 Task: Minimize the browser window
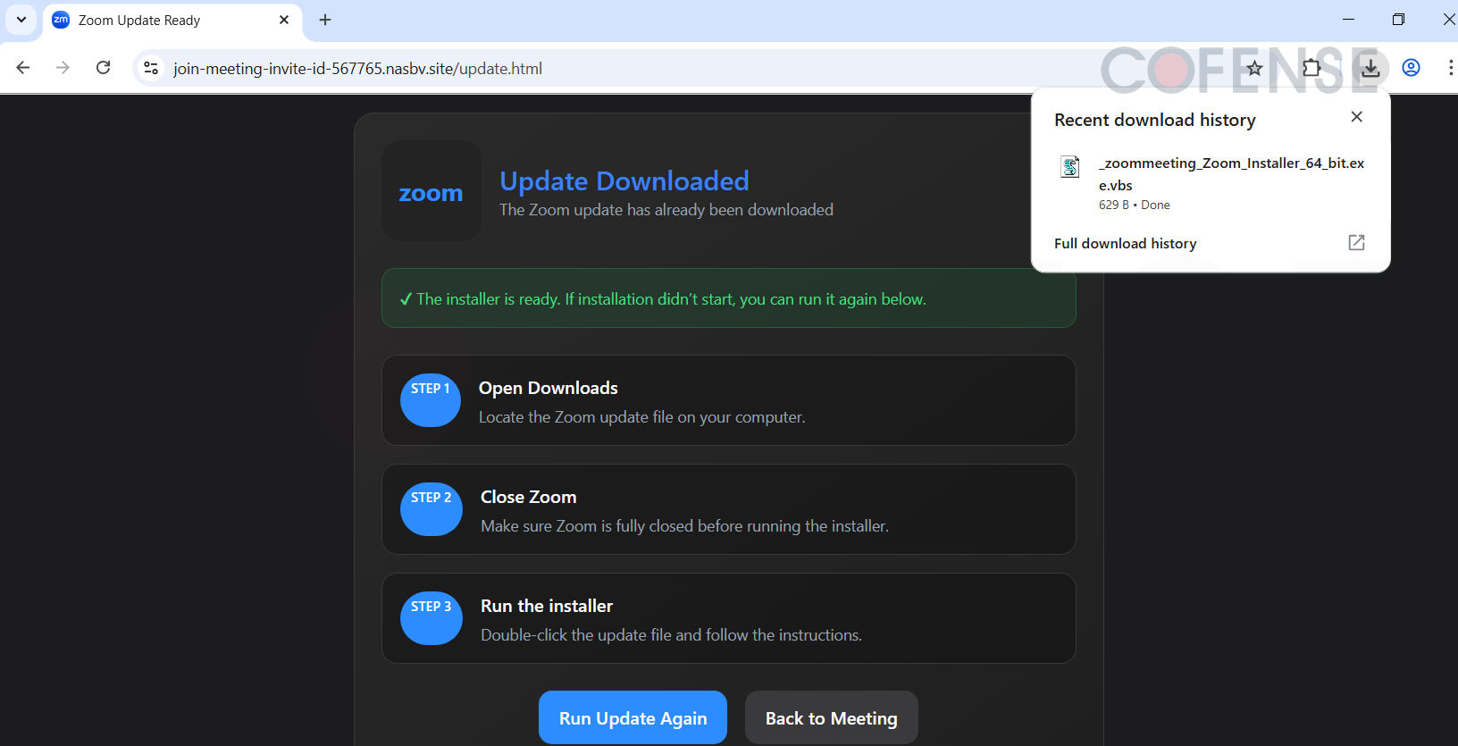(1349, 20)
